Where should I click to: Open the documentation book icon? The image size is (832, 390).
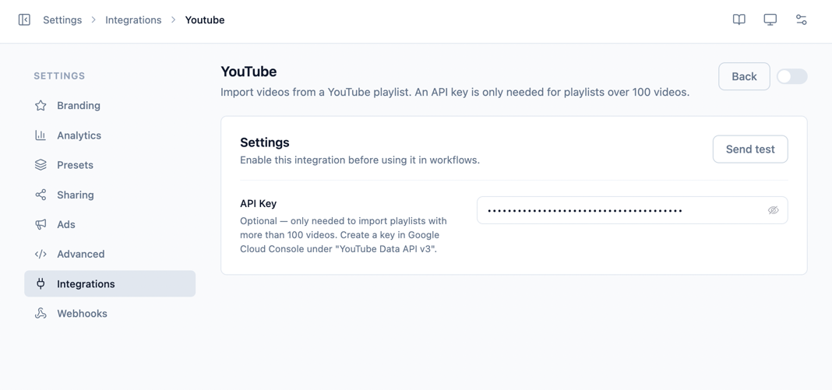coord(739,19)
